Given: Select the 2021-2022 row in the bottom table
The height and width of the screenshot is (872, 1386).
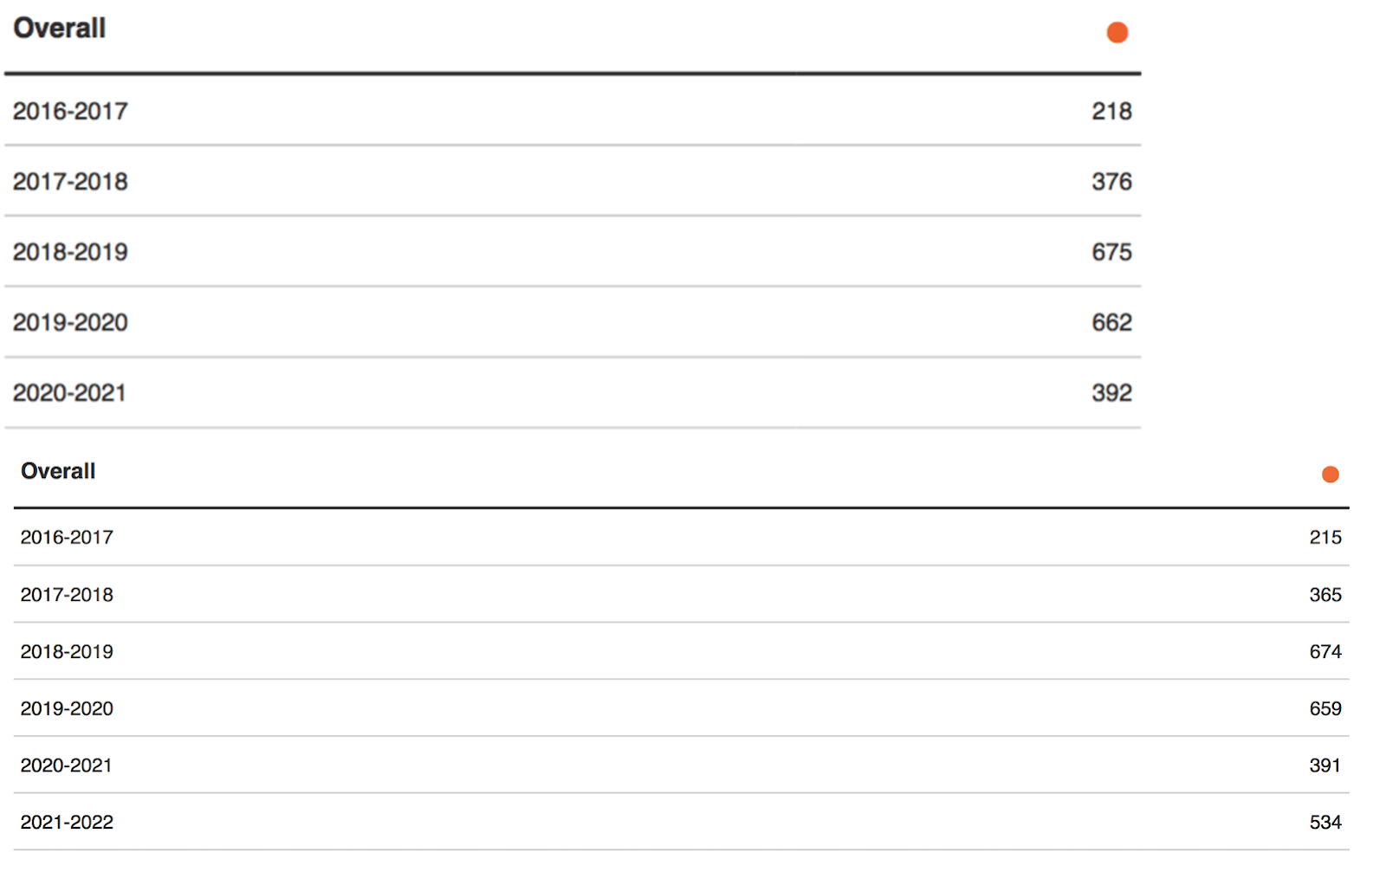Looking at the screenshot, I should coord(682,822).
